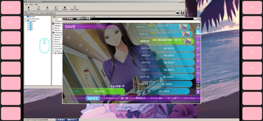Sort by the File column header

[x=67, y=17]
